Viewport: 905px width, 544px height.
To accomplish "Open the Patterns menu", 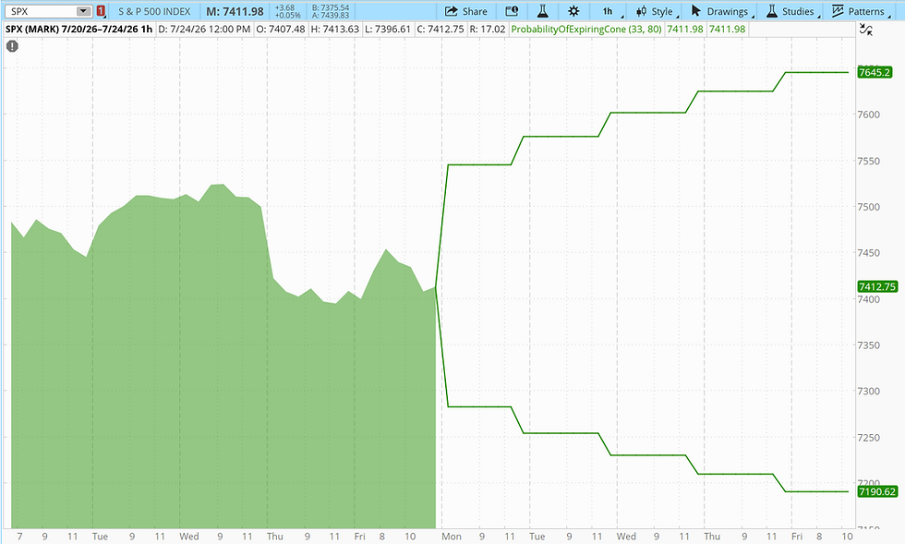I will (x=860, y=12).
